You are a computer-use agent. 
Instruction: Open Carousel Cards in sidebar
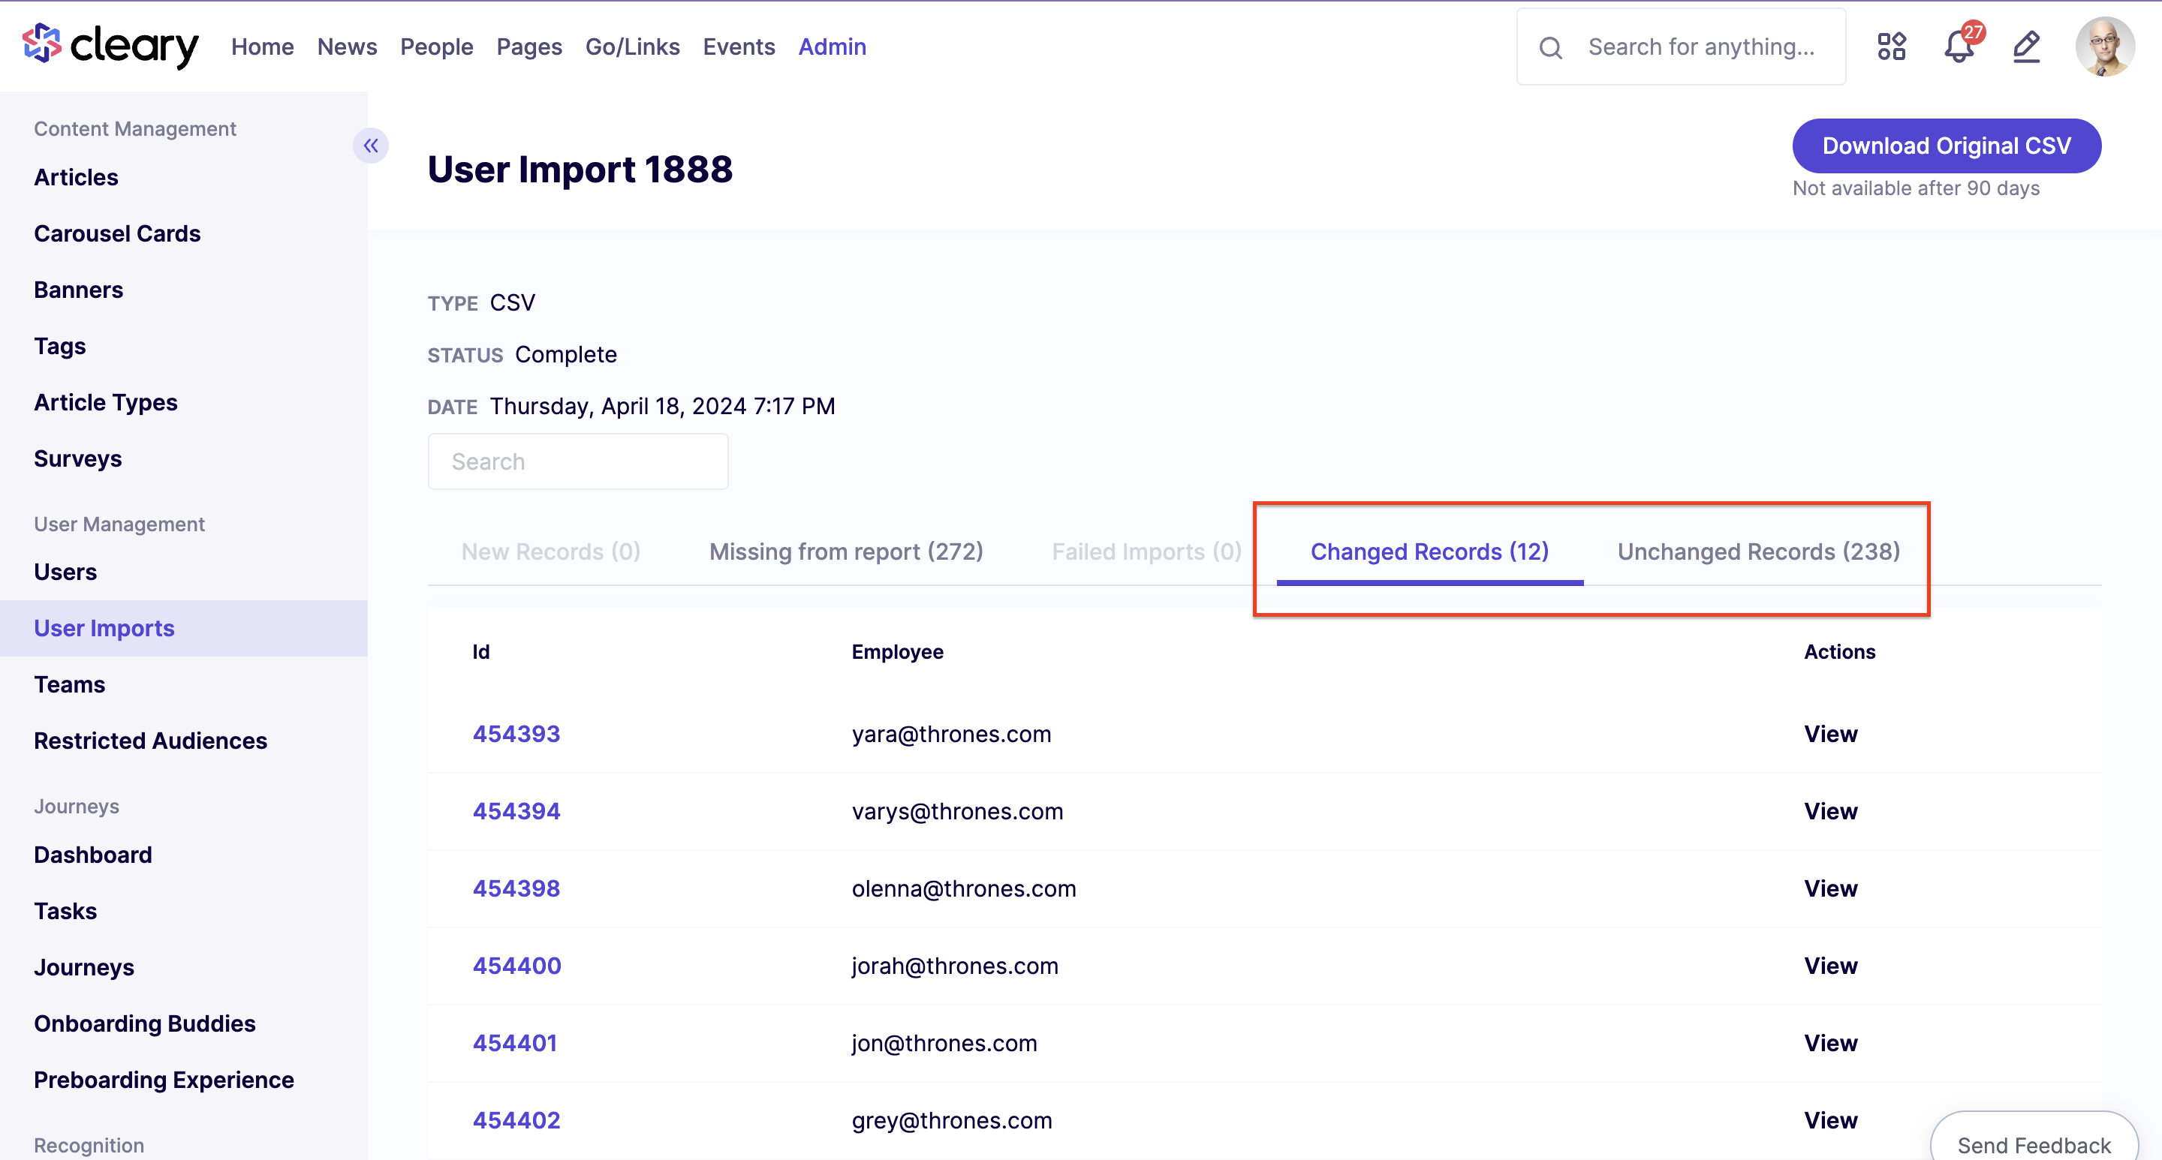(x=118, y=233)
